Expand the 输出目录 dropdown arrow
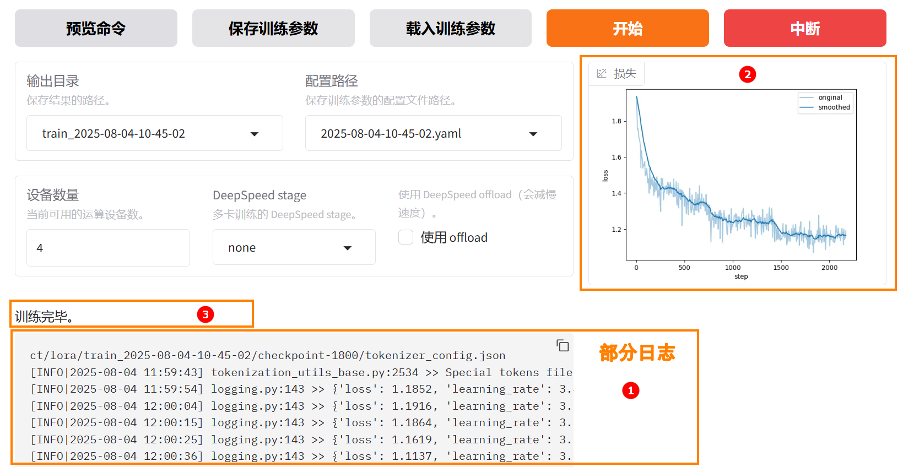This screenshot has height=467, width=903. pyautogui.click(x=255, y=134)
